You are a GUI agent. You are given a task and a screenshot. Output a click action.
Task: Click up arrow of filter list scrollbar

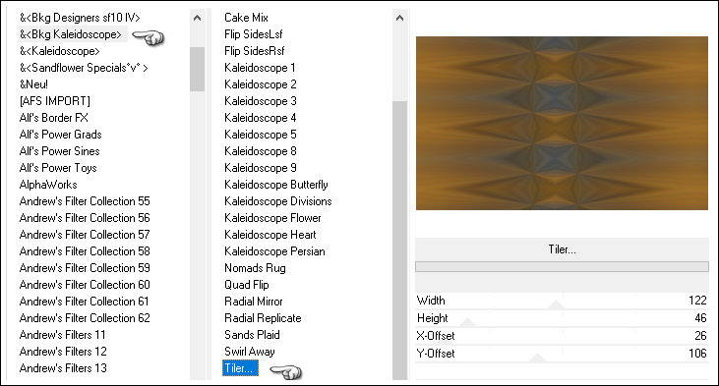pyautogui.click(x=400, y=19)
